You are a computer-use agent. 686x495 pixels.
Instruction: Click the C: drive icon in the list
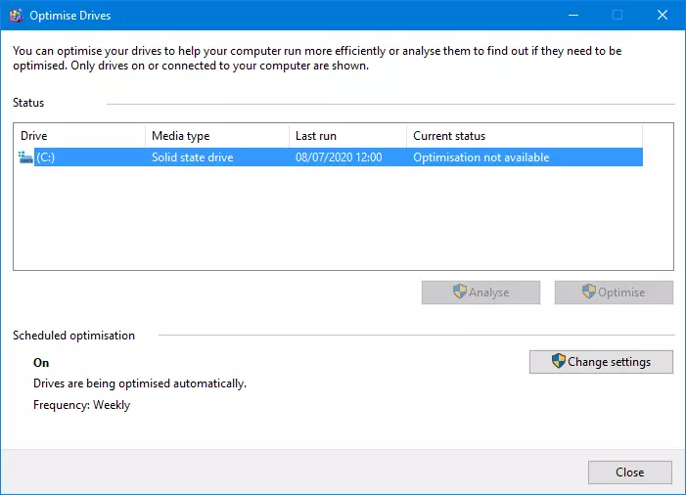pyautogui.click(x=25, y=157)
